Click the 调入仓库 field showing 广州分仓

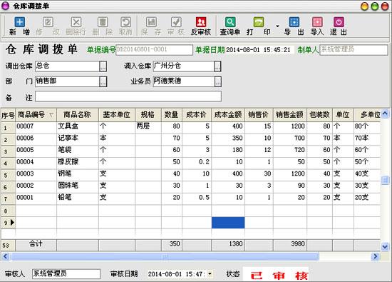[183, 66]
